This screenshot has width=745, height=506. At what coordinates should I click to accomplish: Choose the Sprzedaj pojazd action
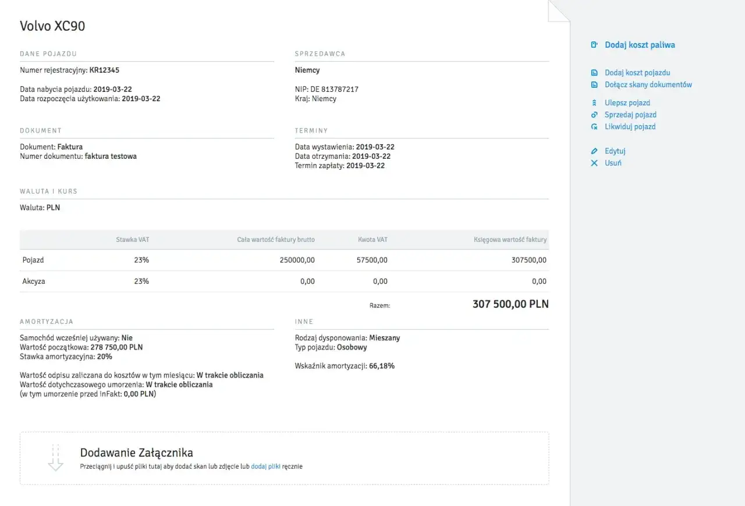click(x=630, y=115)
